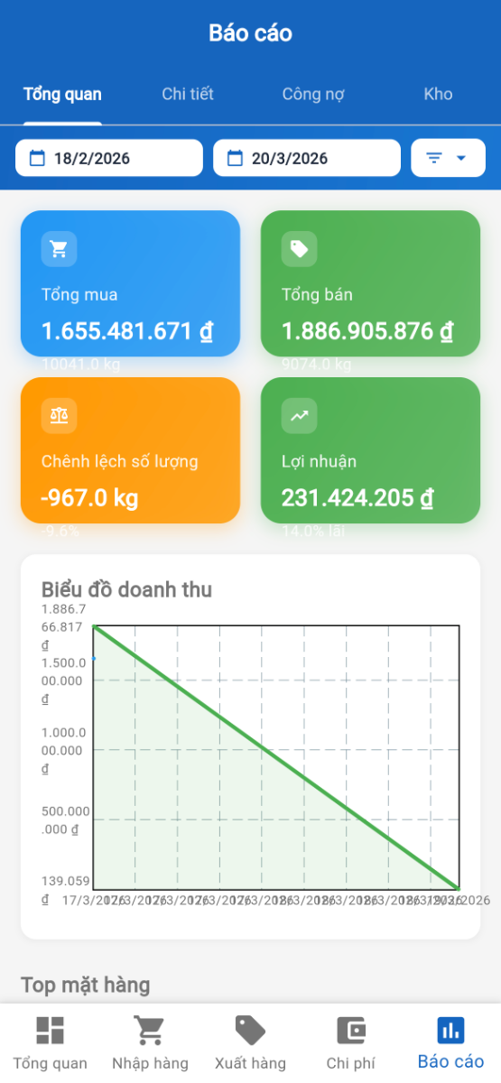Screen dimensions: 501x1083
Task: Tap the trending arrow icon on Lợi nhuận card
Action: coord(299,416)
